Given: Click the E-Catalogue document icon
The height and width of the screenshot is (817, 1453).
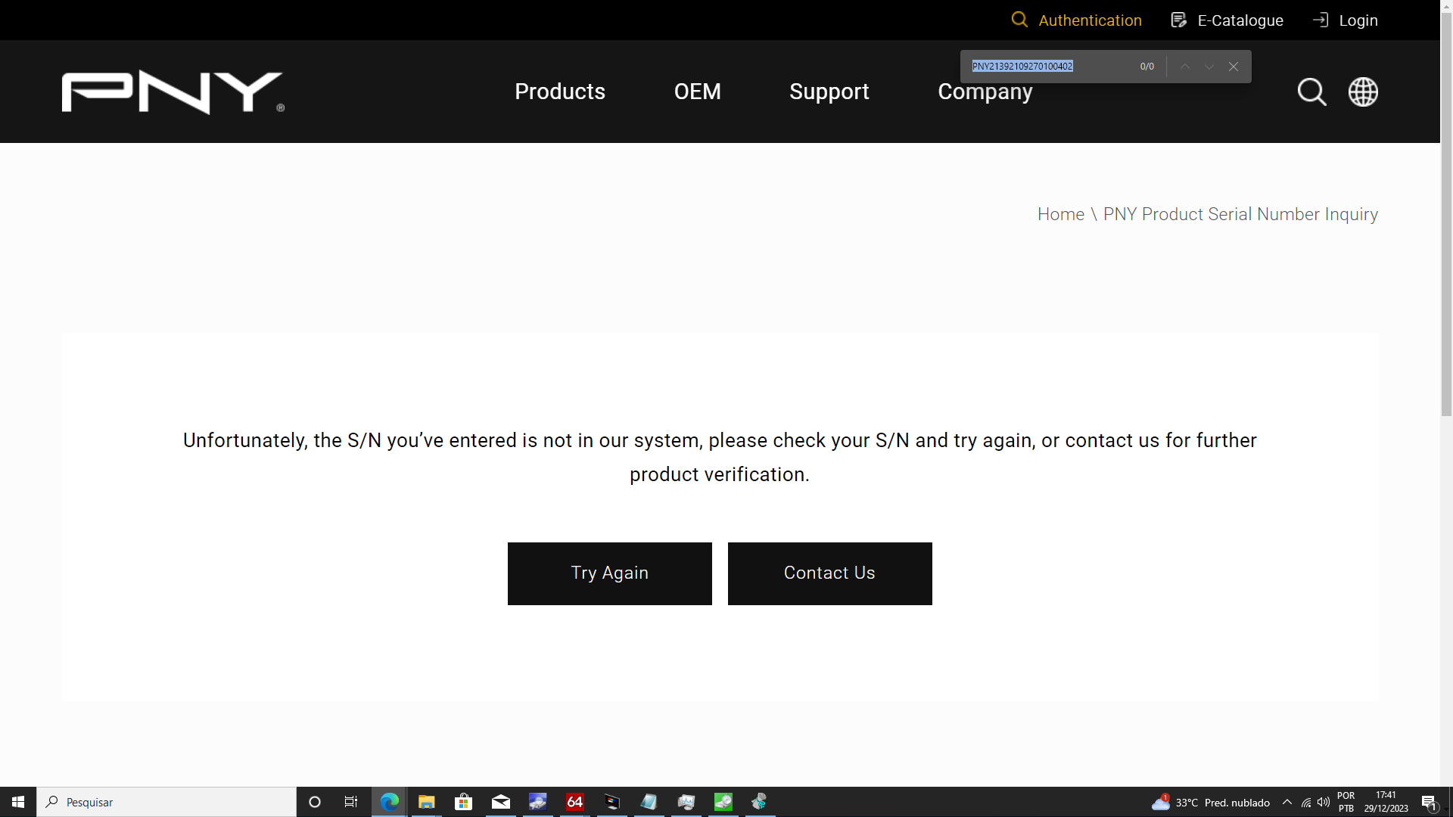Looking at the screenshot, I should (x=1179, y=20).
